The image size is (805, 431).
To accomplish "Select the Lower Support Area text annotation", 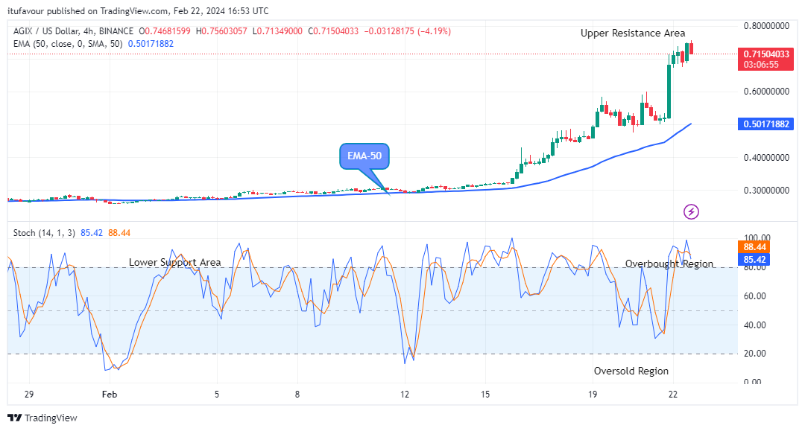I will coord(174,263).
